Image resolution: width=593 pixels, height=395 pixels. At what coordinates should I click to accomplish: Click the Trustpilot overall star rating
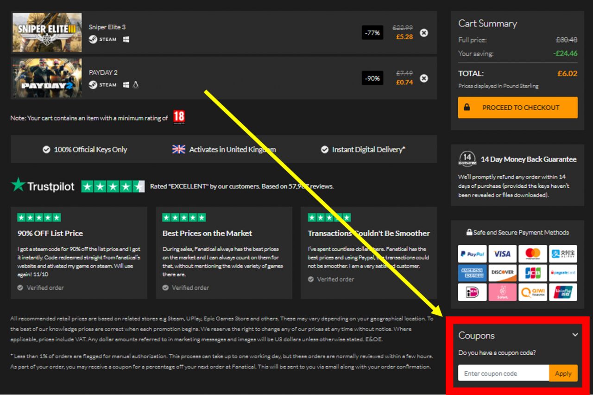[113, 186]
